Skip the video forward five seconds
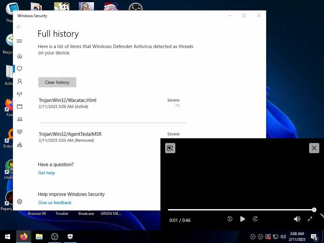The image size is (324, 243). coord(255,219)
